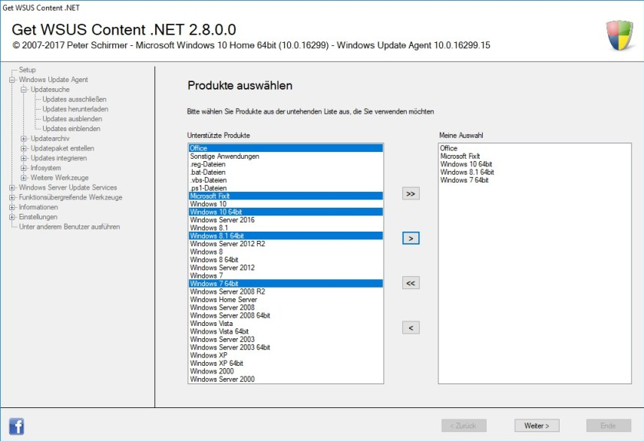This screenshot has height=441, width=644.
Task: Expand Windows Server Update Services node
Action: tap(12, 187)
